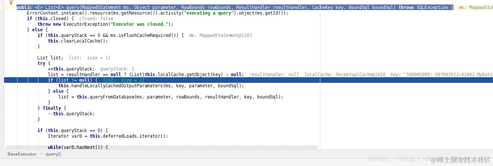Viewport: 493px width, 166px height.
Task: Click the 'List list;' declaration
Action: click(50, 58)
